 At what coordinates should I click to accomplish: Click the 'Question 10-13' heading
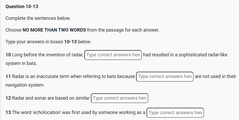coord(22,7)
